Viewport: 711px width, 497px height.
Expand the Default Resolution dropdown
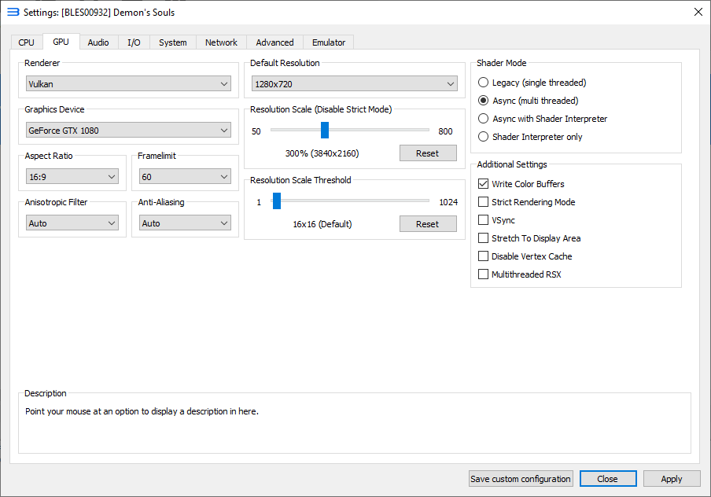[x=354, y=84]
